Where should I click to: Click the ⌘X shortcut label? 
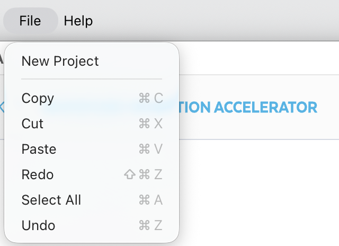coord(150,124)
